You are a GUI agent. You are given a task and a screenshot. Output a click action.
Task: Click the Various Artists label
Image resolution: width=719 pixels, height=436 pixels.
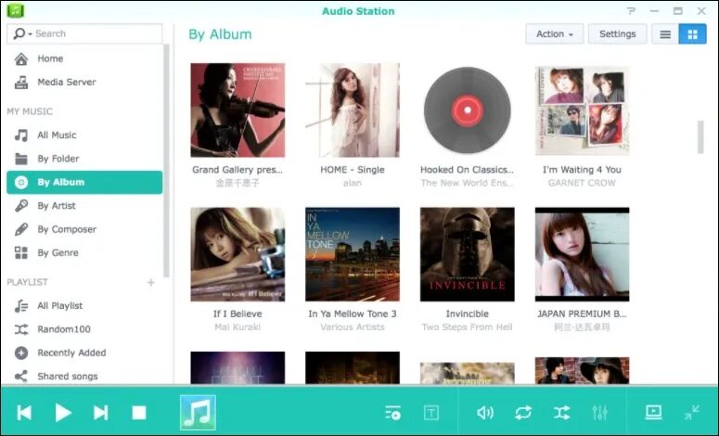point(353,327)
